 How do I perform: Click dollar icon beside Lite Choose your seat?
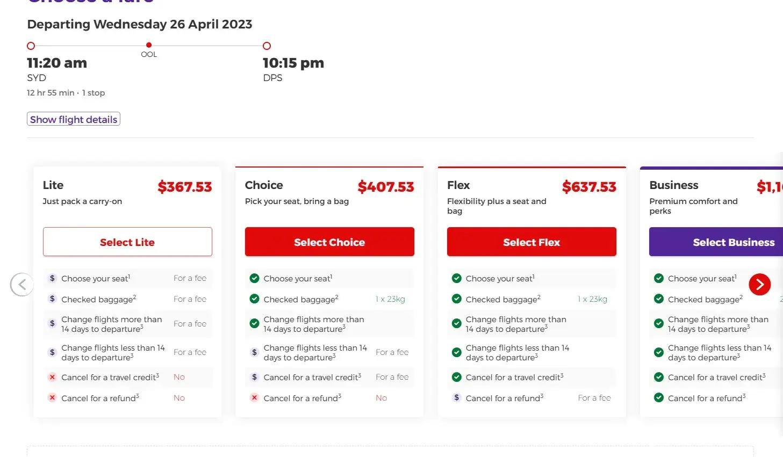pos(52,278)
